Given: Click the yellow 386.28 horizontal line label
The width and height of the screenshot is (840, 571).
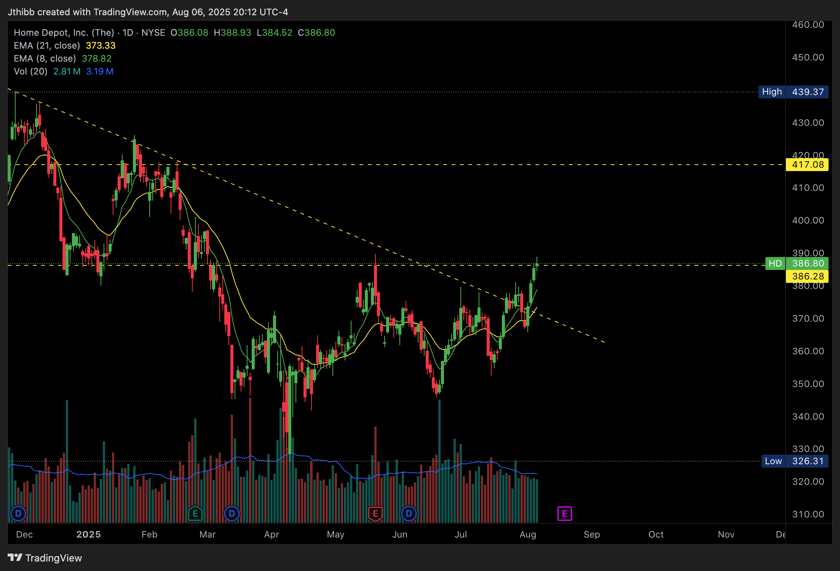Looking at the screenshot, I should (x=807, y=276).
